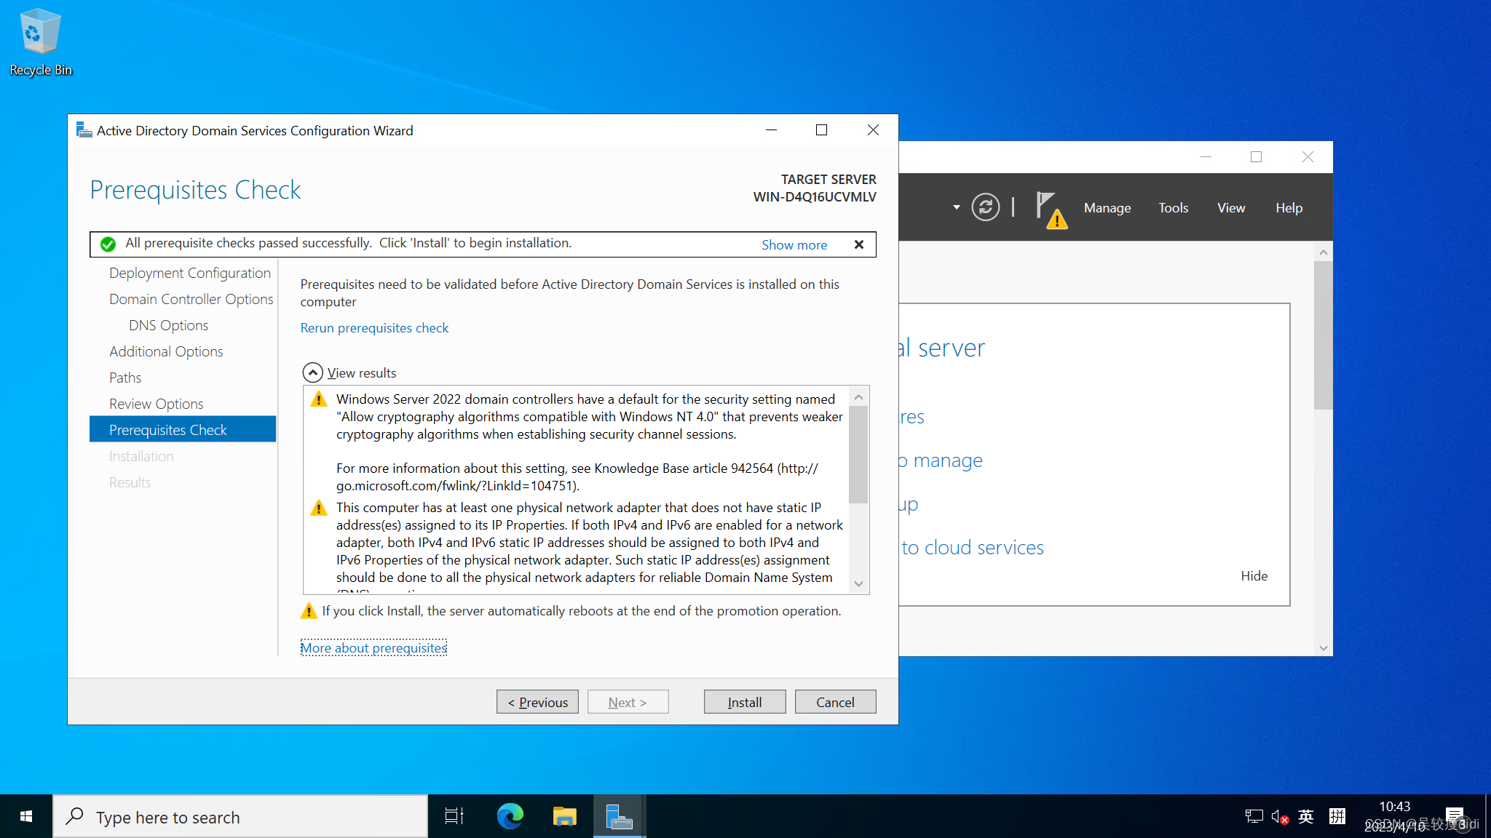This screenshot has width=1491, height=838.
Task: Open the Help menu in Server Manager
Action: pos(1289,207)
